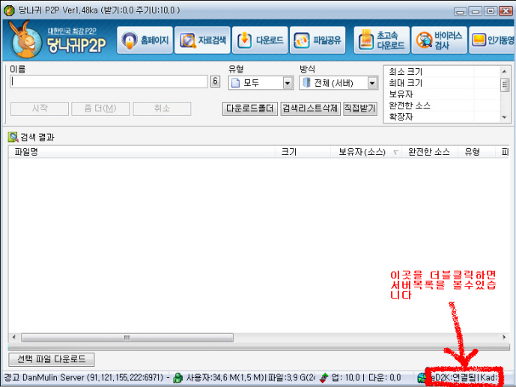Click the 업: 10.0 | 다운: 0.0 status
The height and width of the screenshot is (387, 516).
coord(366,377)
